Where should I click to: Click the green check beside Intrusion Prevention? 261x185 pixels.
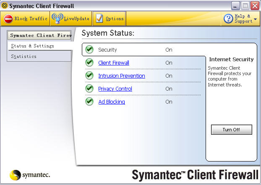[x=89, y=76]
